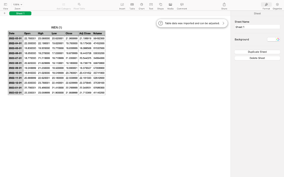
Task: Select row header 2022-06-01
Action: pos(16,53)
